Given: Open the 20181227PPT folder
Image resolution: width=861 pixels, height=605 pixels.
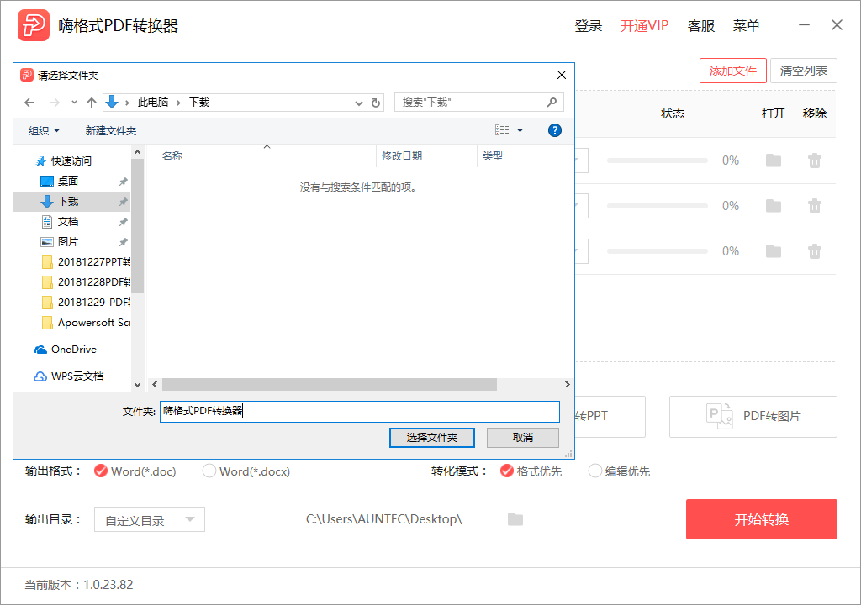Looking at the screenshot, I should pos(85,262).
